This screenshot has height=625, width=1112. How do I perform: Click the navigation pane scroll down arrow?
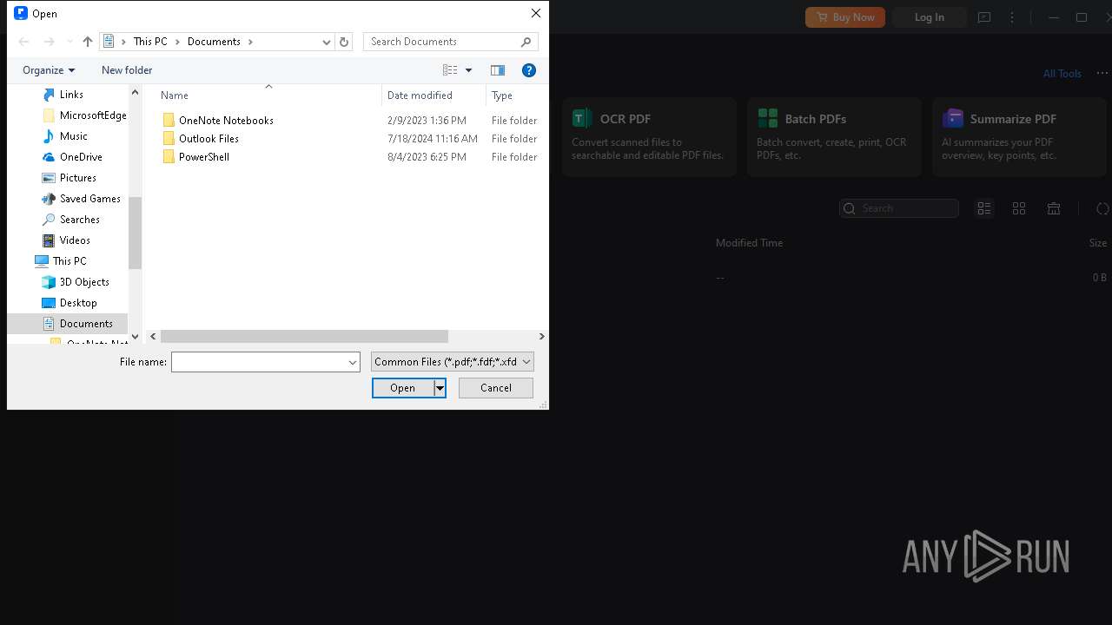(x=135, y=337)
